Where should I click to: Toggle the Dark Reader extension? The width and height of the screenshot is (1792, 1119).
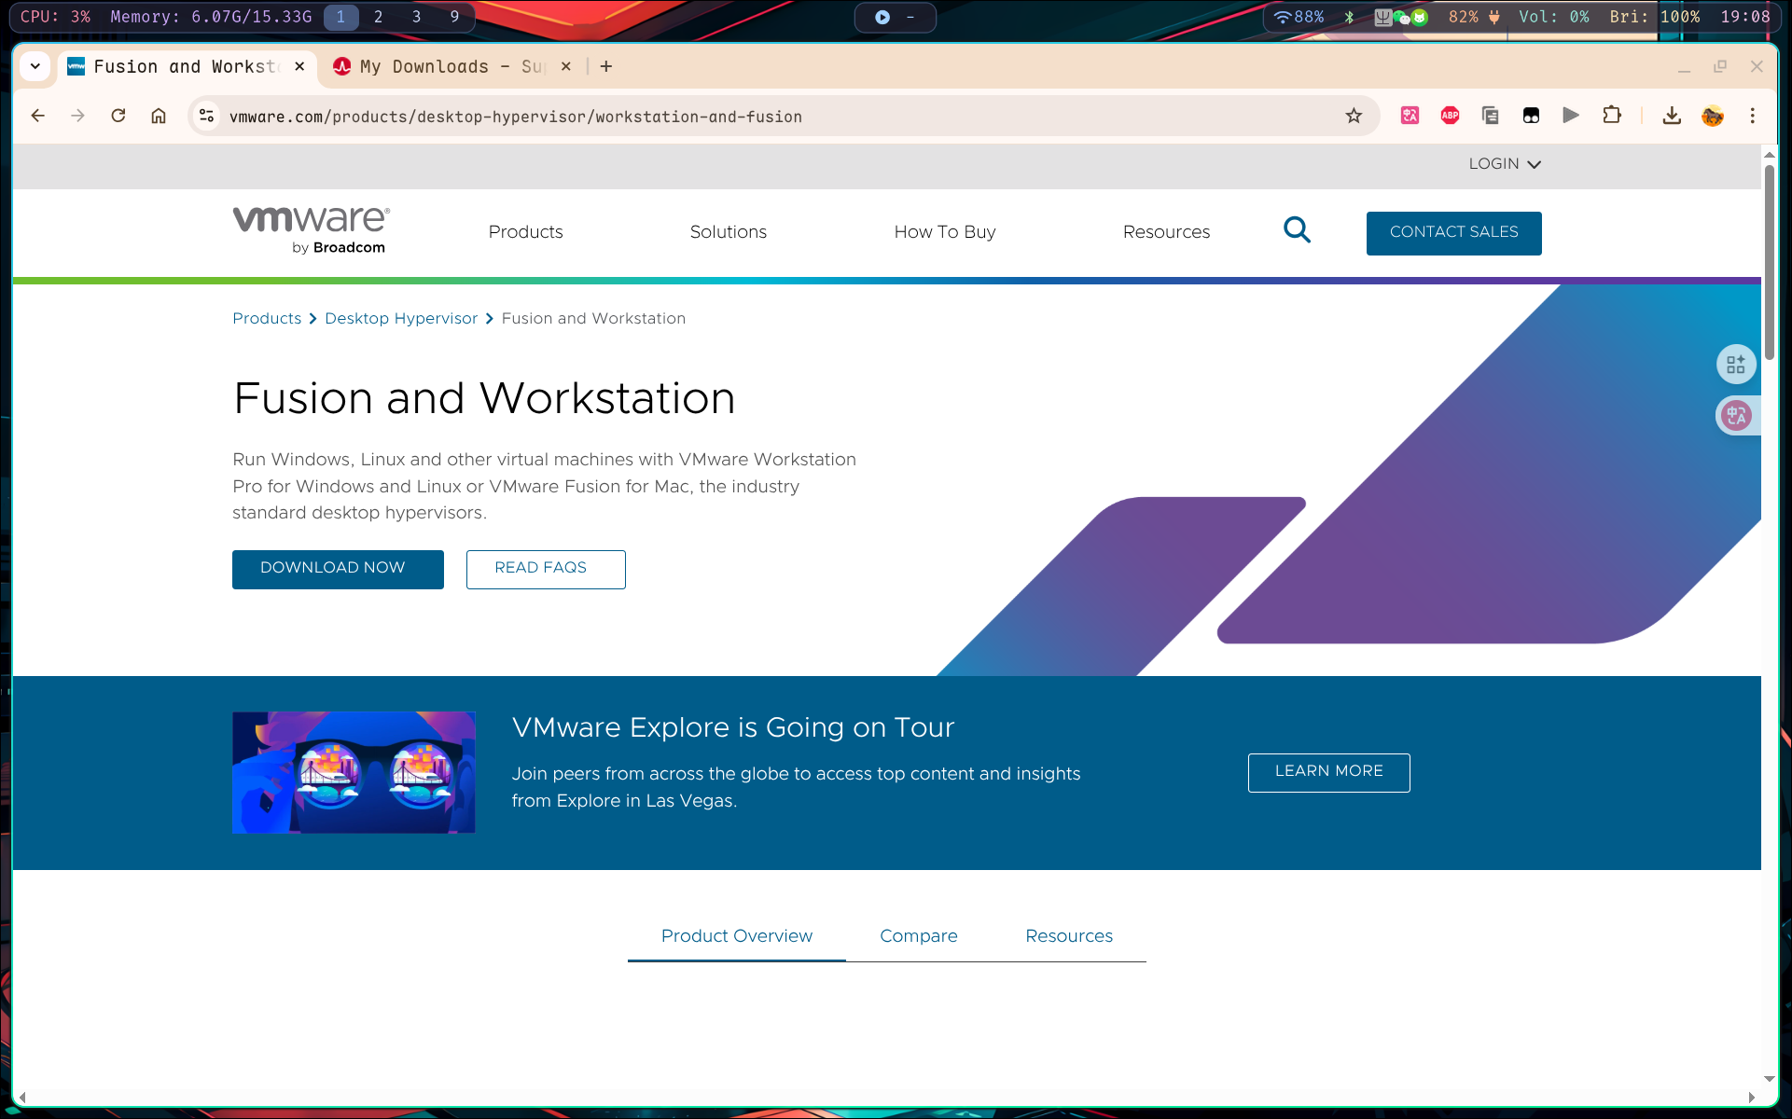point(1531,116)
